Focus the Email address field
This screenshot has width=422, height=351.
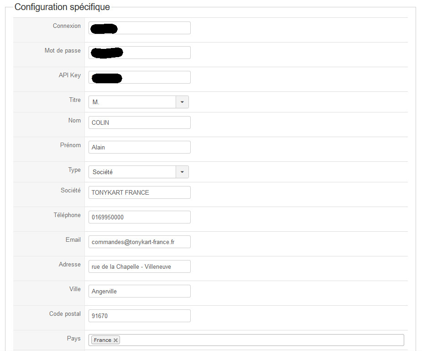pyautogui.click(x=139, y=242)
